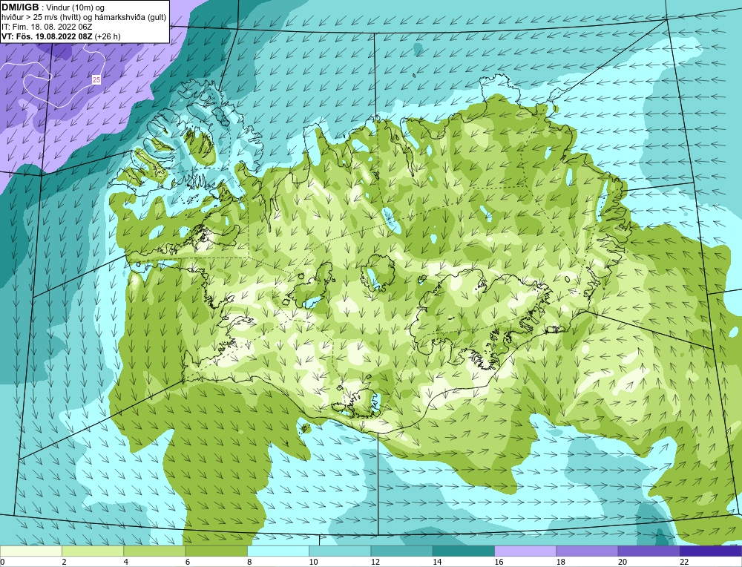
Task: Click the 14-16 m/s dark teal legend swatch
Action: [x=464, y=551]
